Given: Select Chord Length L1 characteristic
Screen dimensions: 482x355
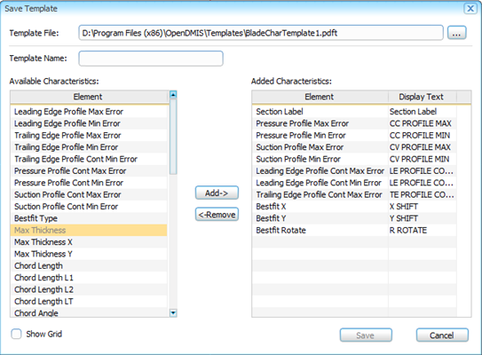Looking at the screenshot, I should pyautogui.click(x=89, y=278).
